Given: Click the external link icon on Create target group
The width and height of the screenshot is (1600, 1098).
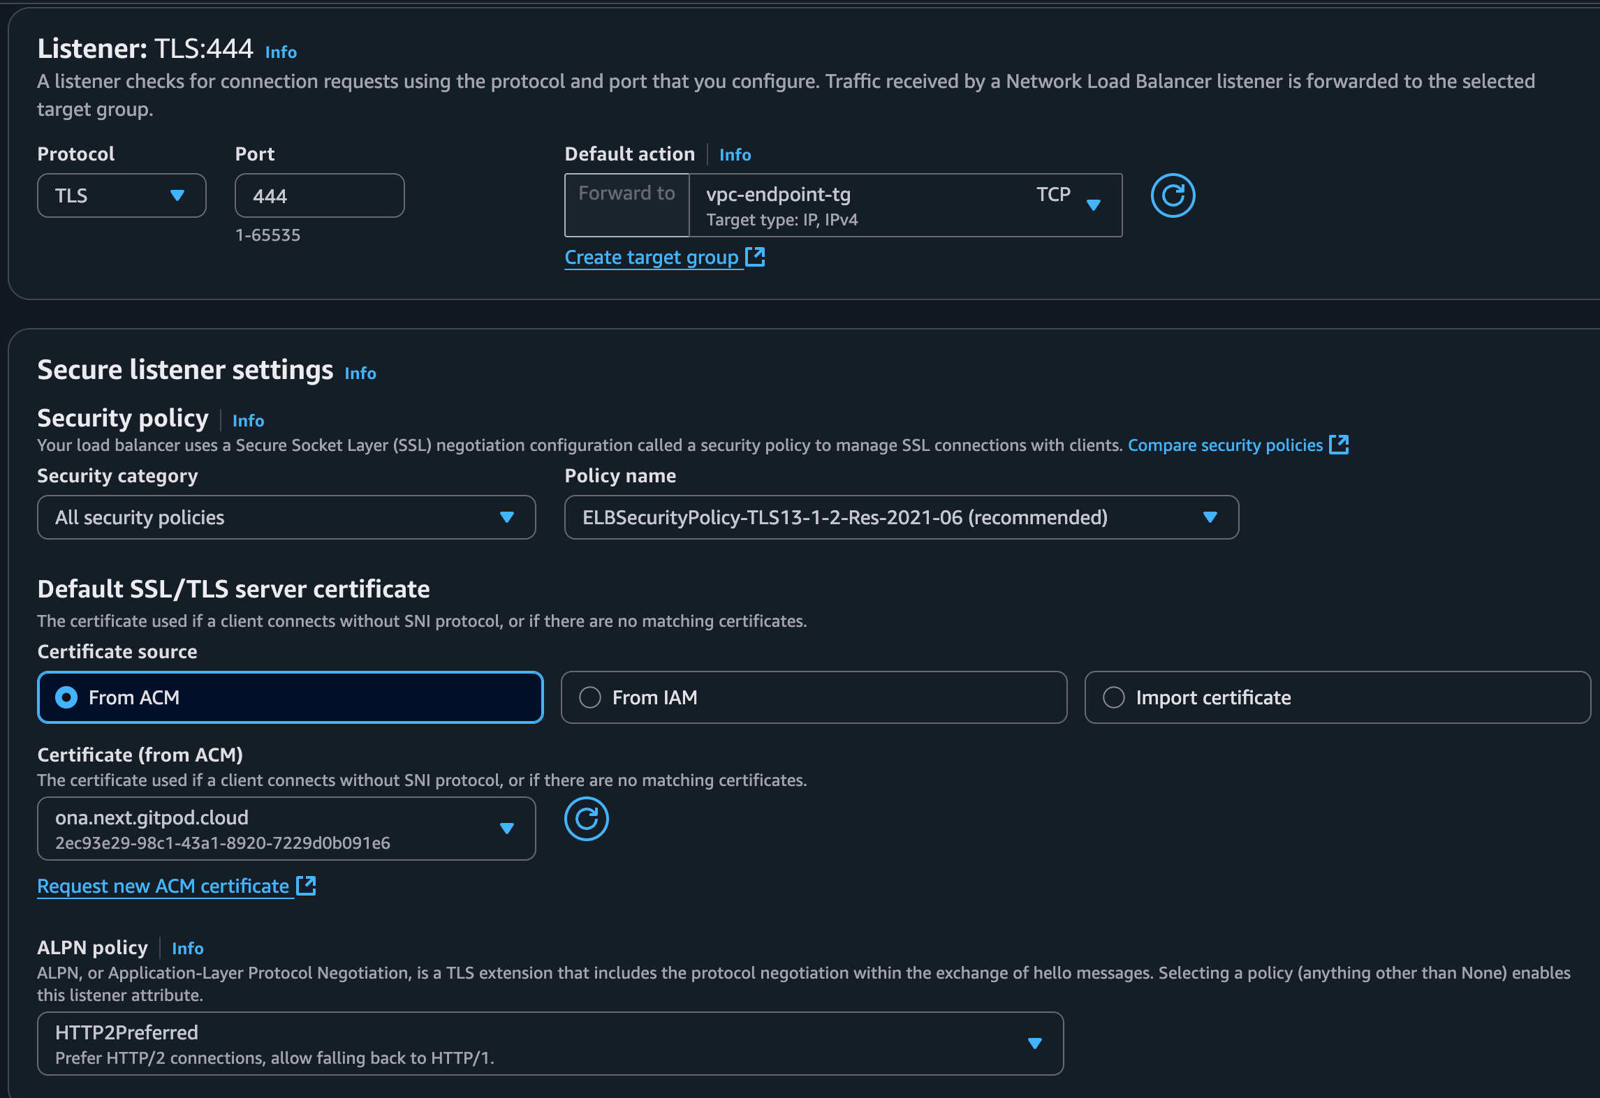Looking at the screenshot, I should (756, 256).
